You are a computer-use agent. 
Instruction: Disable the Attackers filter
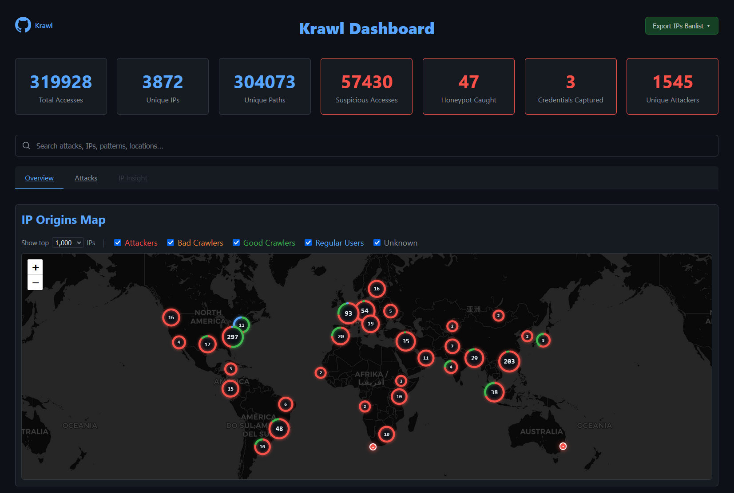coord(118,243)
